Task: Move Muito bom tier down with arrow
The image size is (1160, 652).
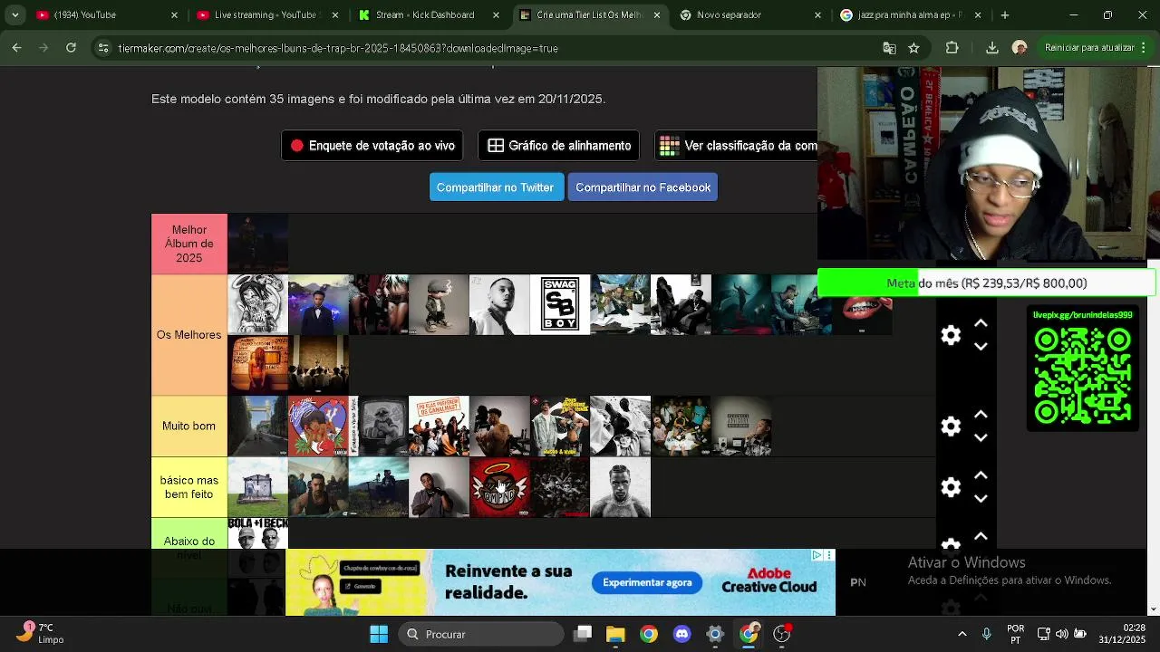Action: coord(981,437)
